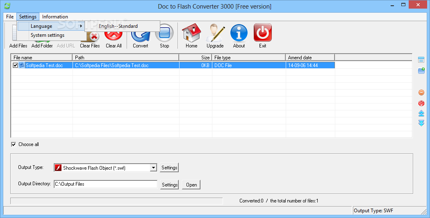Pick English--Standard language option
430x218 pixels.
122,26
